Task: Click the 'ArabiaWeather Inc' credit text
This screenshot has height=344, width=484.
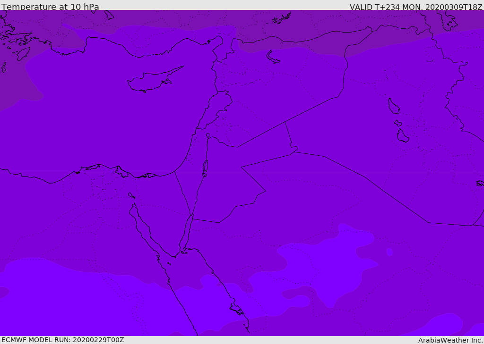Action: click(x=450, y=340)
